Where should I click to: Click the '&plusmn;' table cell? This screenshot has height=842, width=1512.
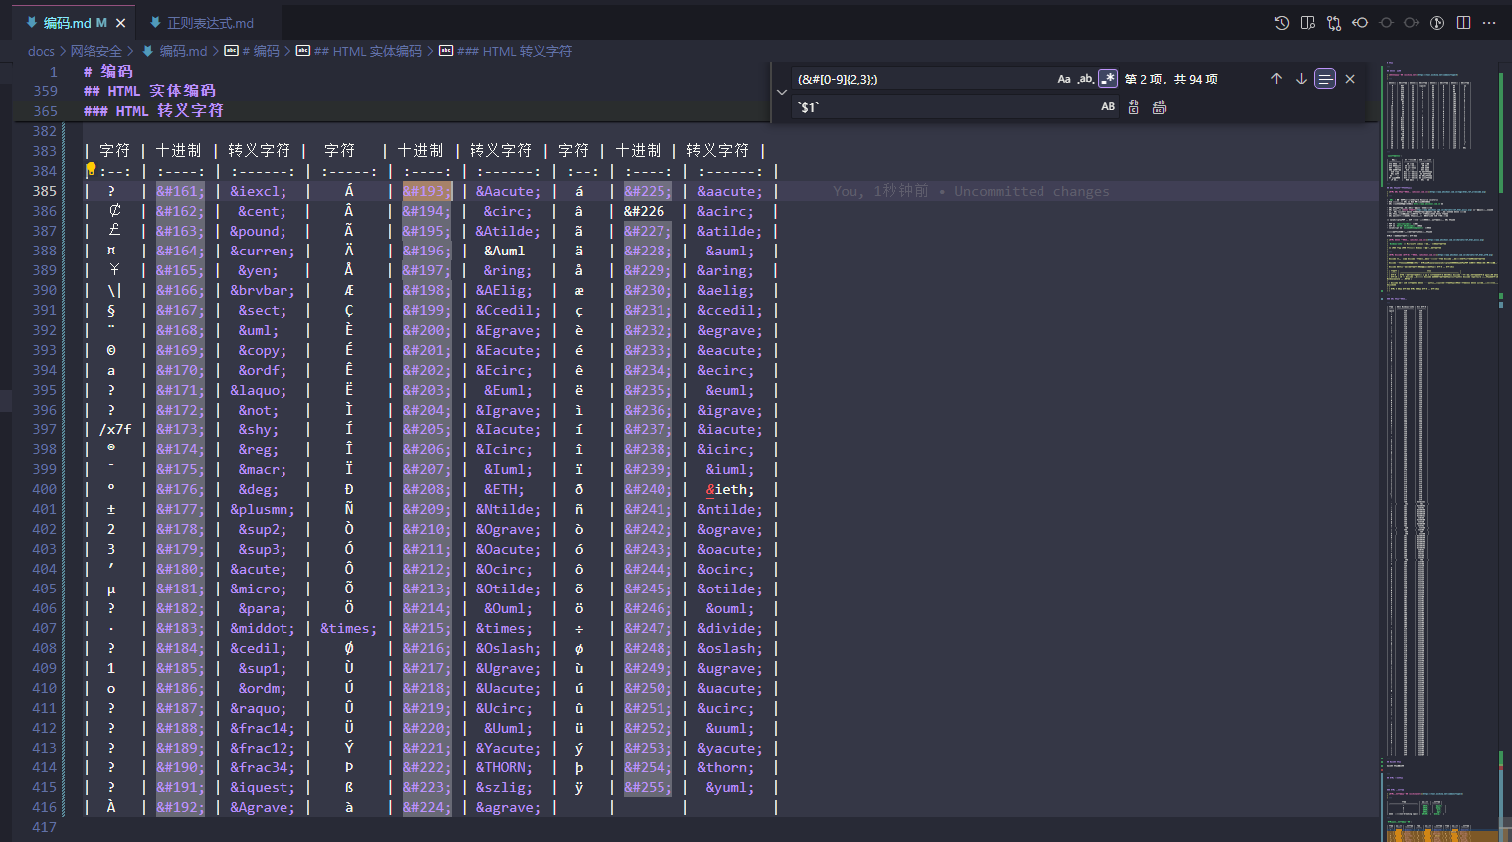[263, 509]
